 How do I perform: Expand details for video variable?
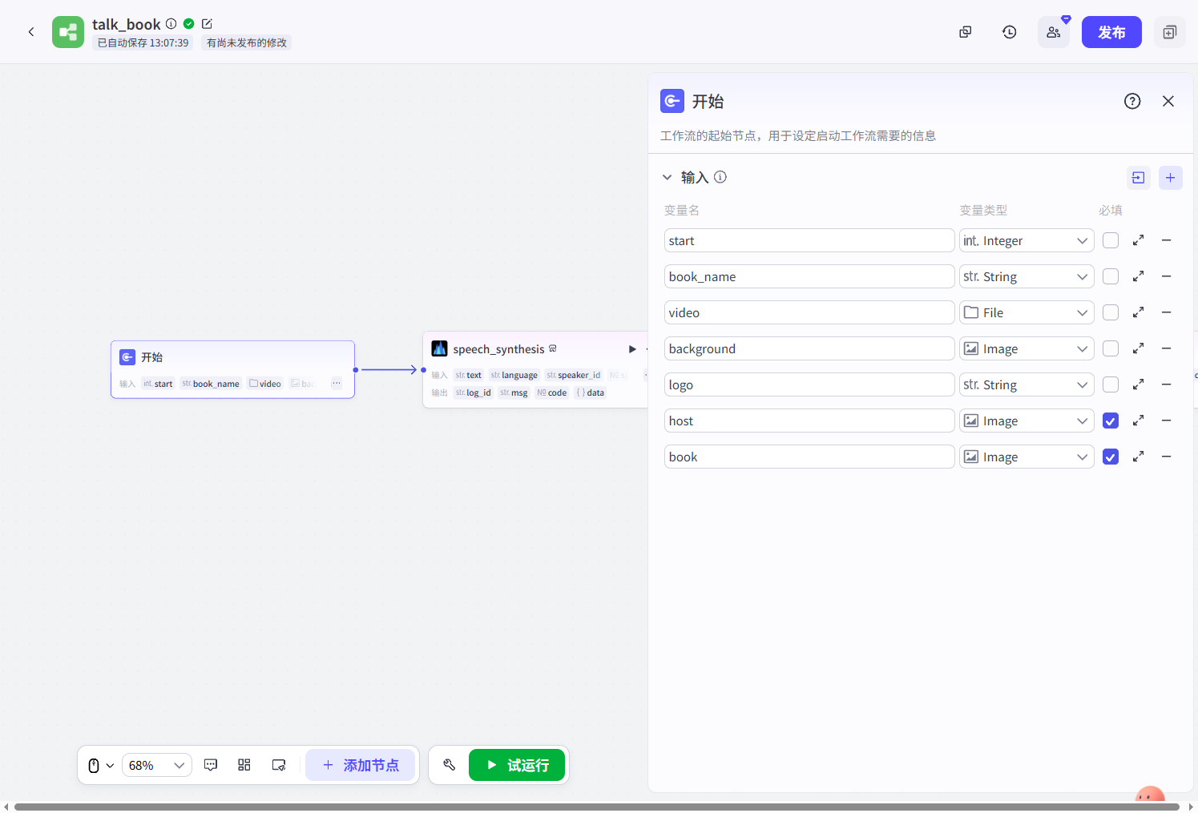1138,312
